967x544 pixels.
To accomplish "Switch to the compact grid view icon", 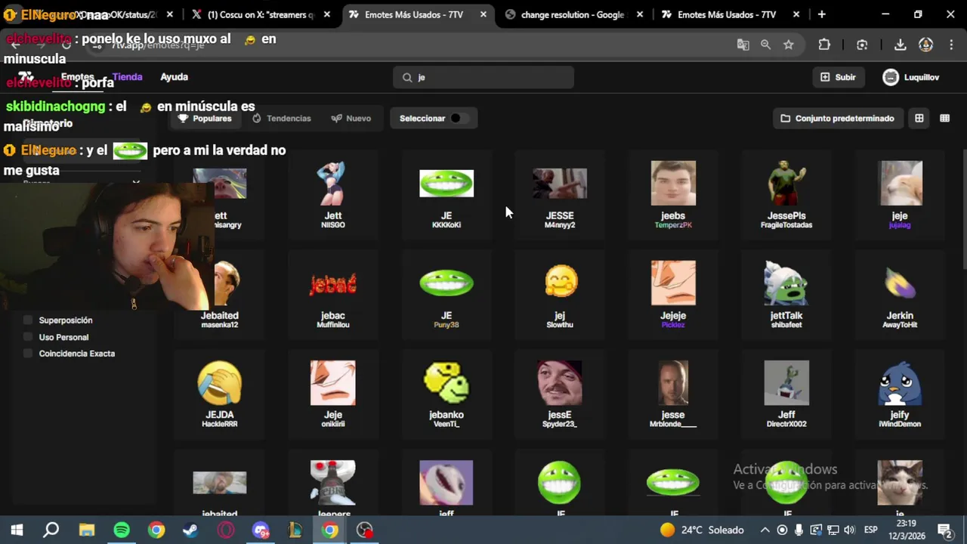I will (x=944, y=119).
